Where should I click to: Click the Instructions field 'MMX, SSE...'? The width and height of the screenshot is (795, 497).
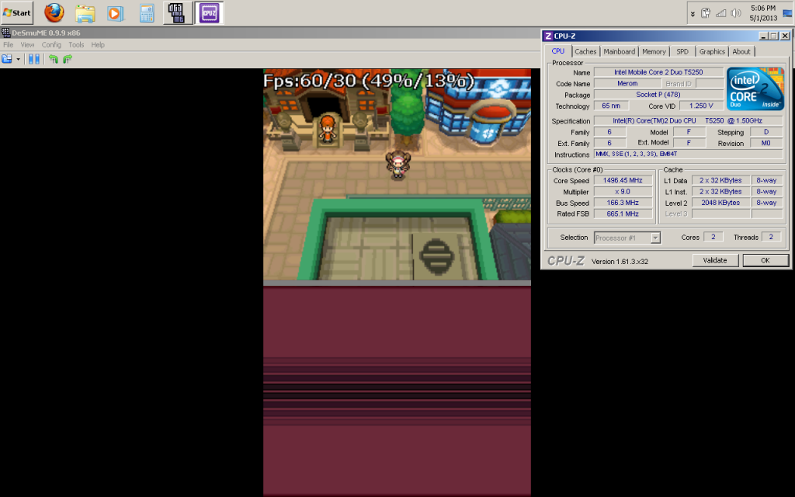point(688,155)
